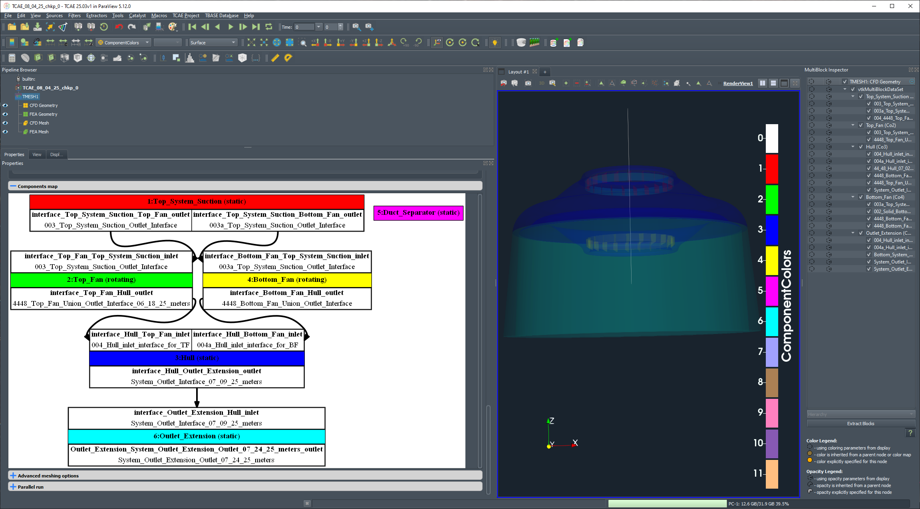Viewport: 920px width, 509px height.
Task: Open the ComponentColors coloring dropdown
Action: pos(124,42)
